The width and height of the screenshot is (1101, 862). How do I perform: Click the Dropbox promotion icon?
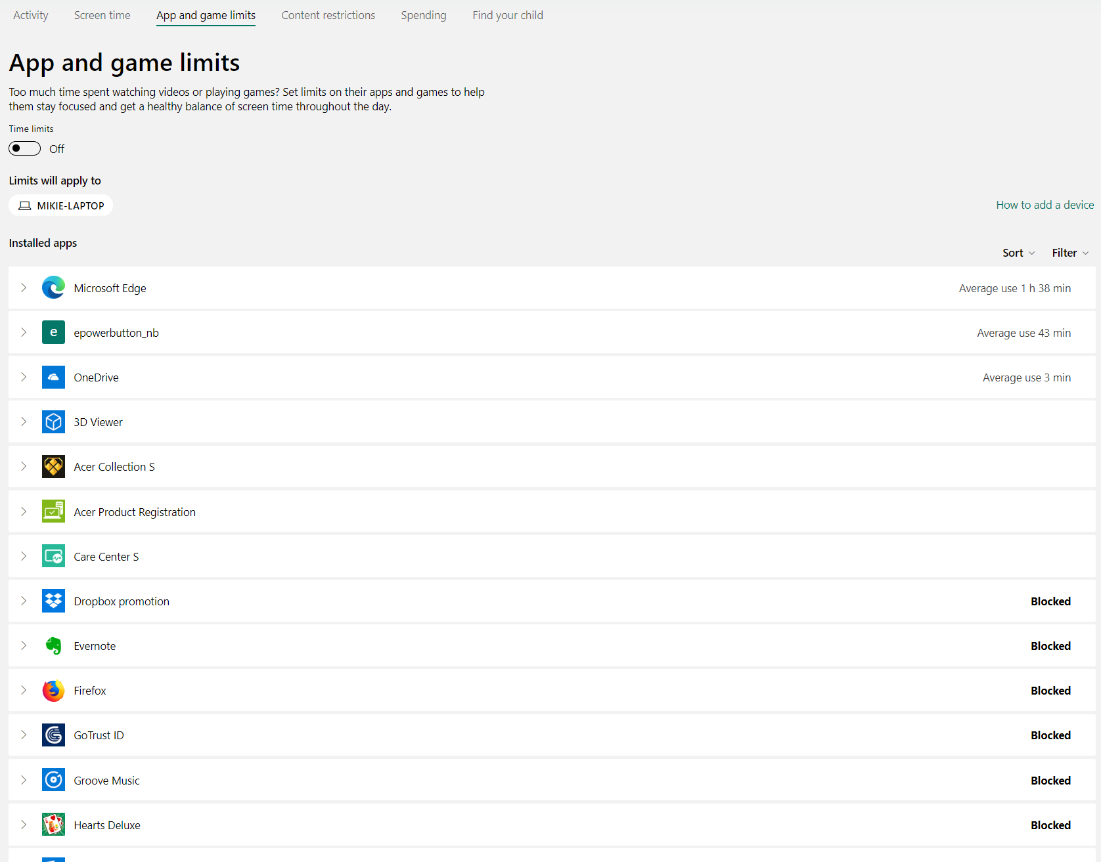click(53, 601)
